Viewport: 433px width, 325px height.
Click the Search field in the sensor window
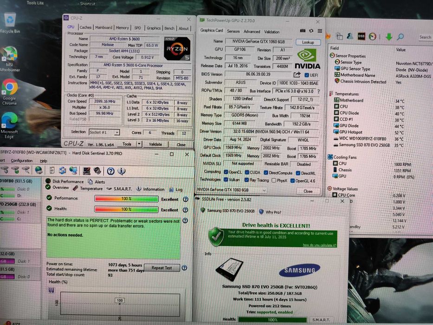coord(425,37)
